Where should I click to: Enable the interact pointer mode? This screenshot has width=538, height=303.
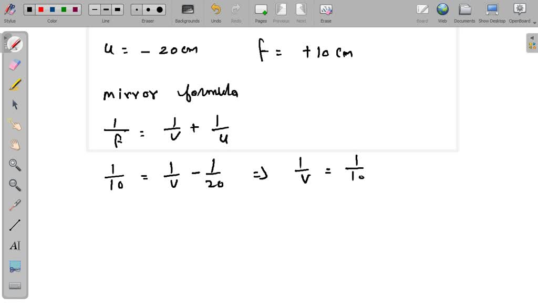coord(15,125)
